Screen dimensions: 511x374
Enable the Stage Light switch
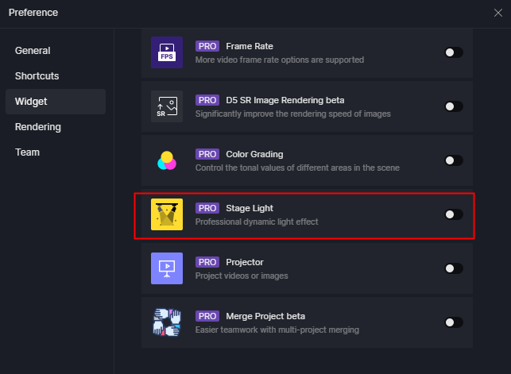click(x=453, y=214)
